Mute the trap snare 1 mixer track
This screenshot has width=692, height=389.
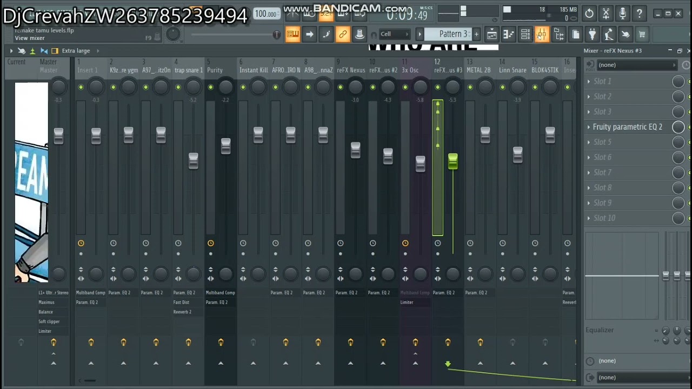tap(178, 87)
